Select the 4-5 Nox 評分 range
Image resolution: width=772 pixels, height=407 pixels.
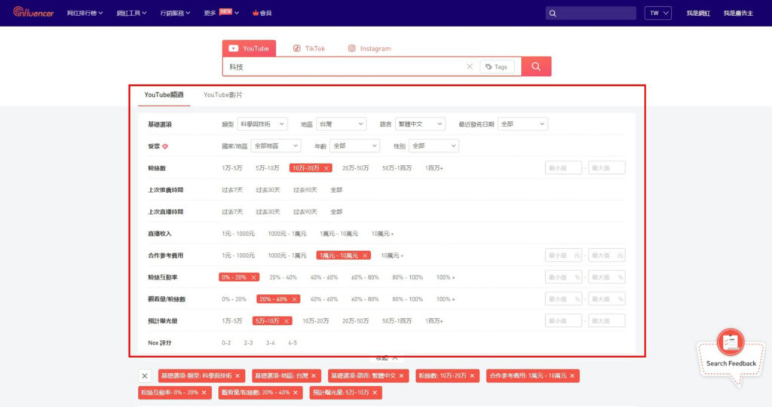point(292,343)
